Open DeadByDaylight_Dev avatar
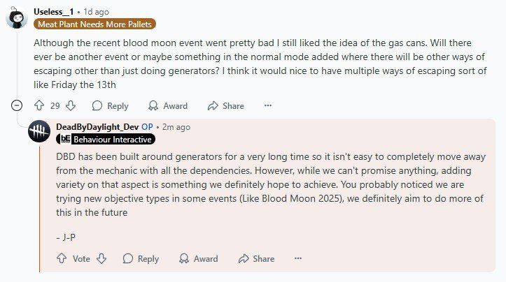This screenshot has height=282, width=506. pyautogui.click(x=39, y=132)
